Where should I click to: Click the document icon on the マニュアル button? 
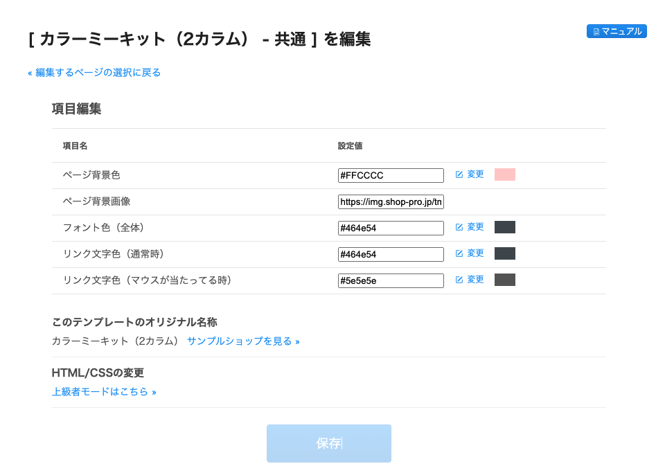pyautogui.click(x=597, y=31)
